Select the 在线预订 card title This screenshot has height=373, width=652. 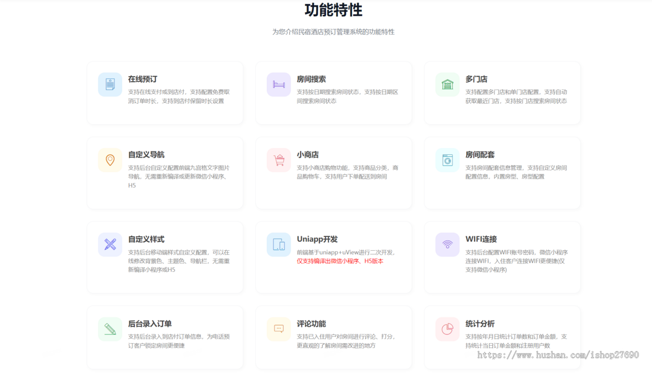point(143,79)
